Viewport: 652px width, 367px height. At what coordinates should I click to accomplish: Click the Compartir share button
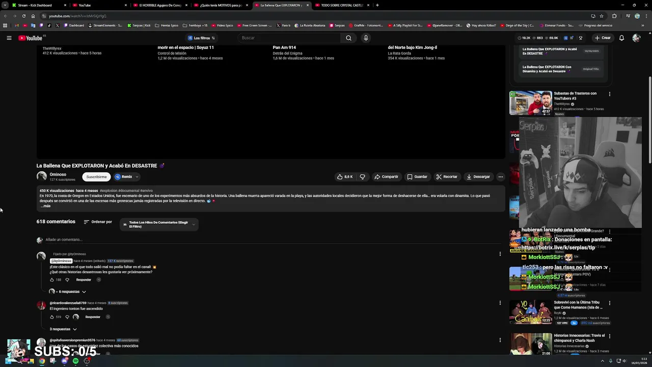(x=386, y=177)
